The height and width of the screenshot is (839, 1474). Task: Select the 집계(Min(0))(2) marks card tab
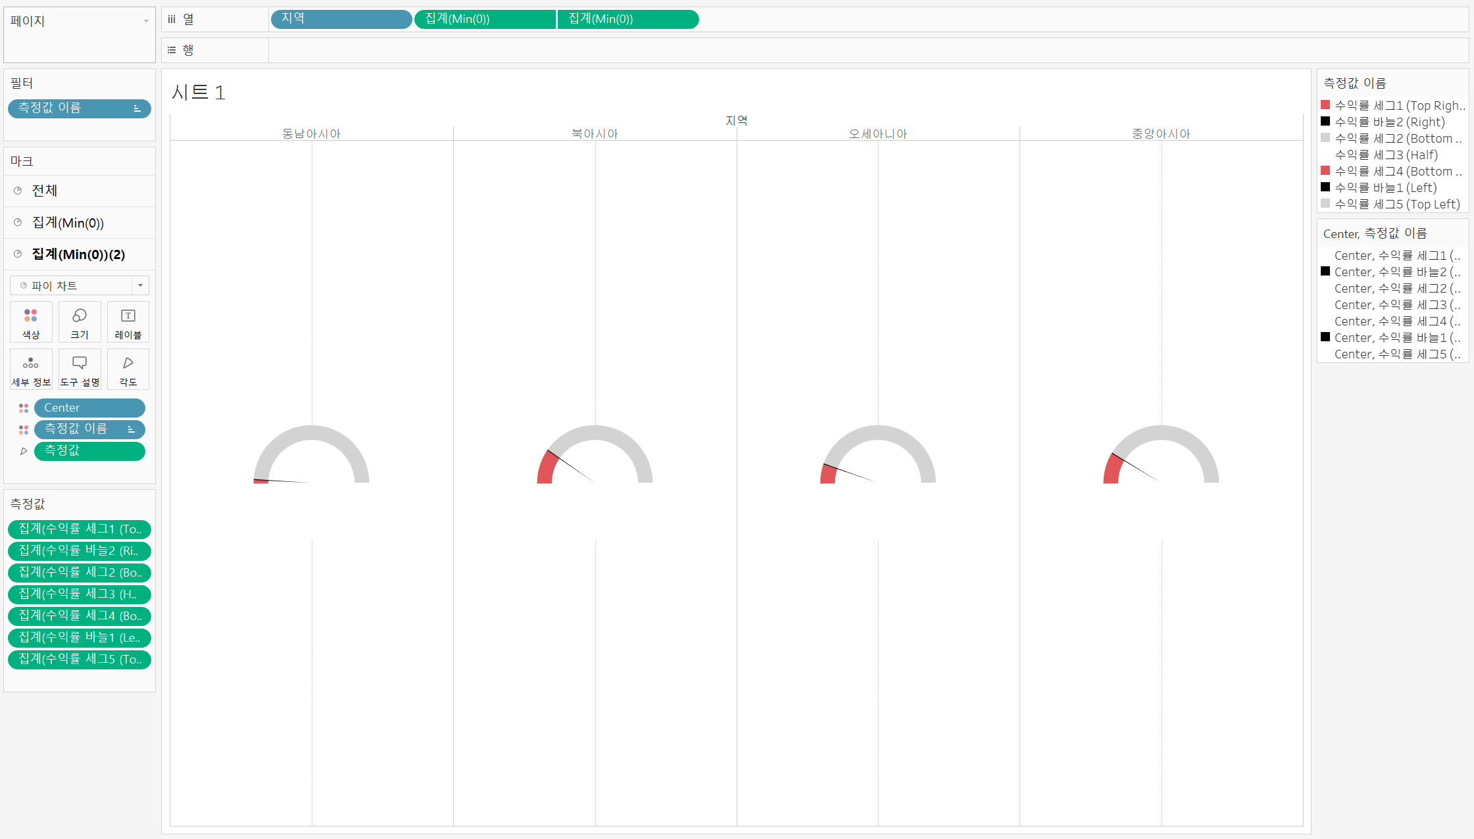tap(78, 254)
